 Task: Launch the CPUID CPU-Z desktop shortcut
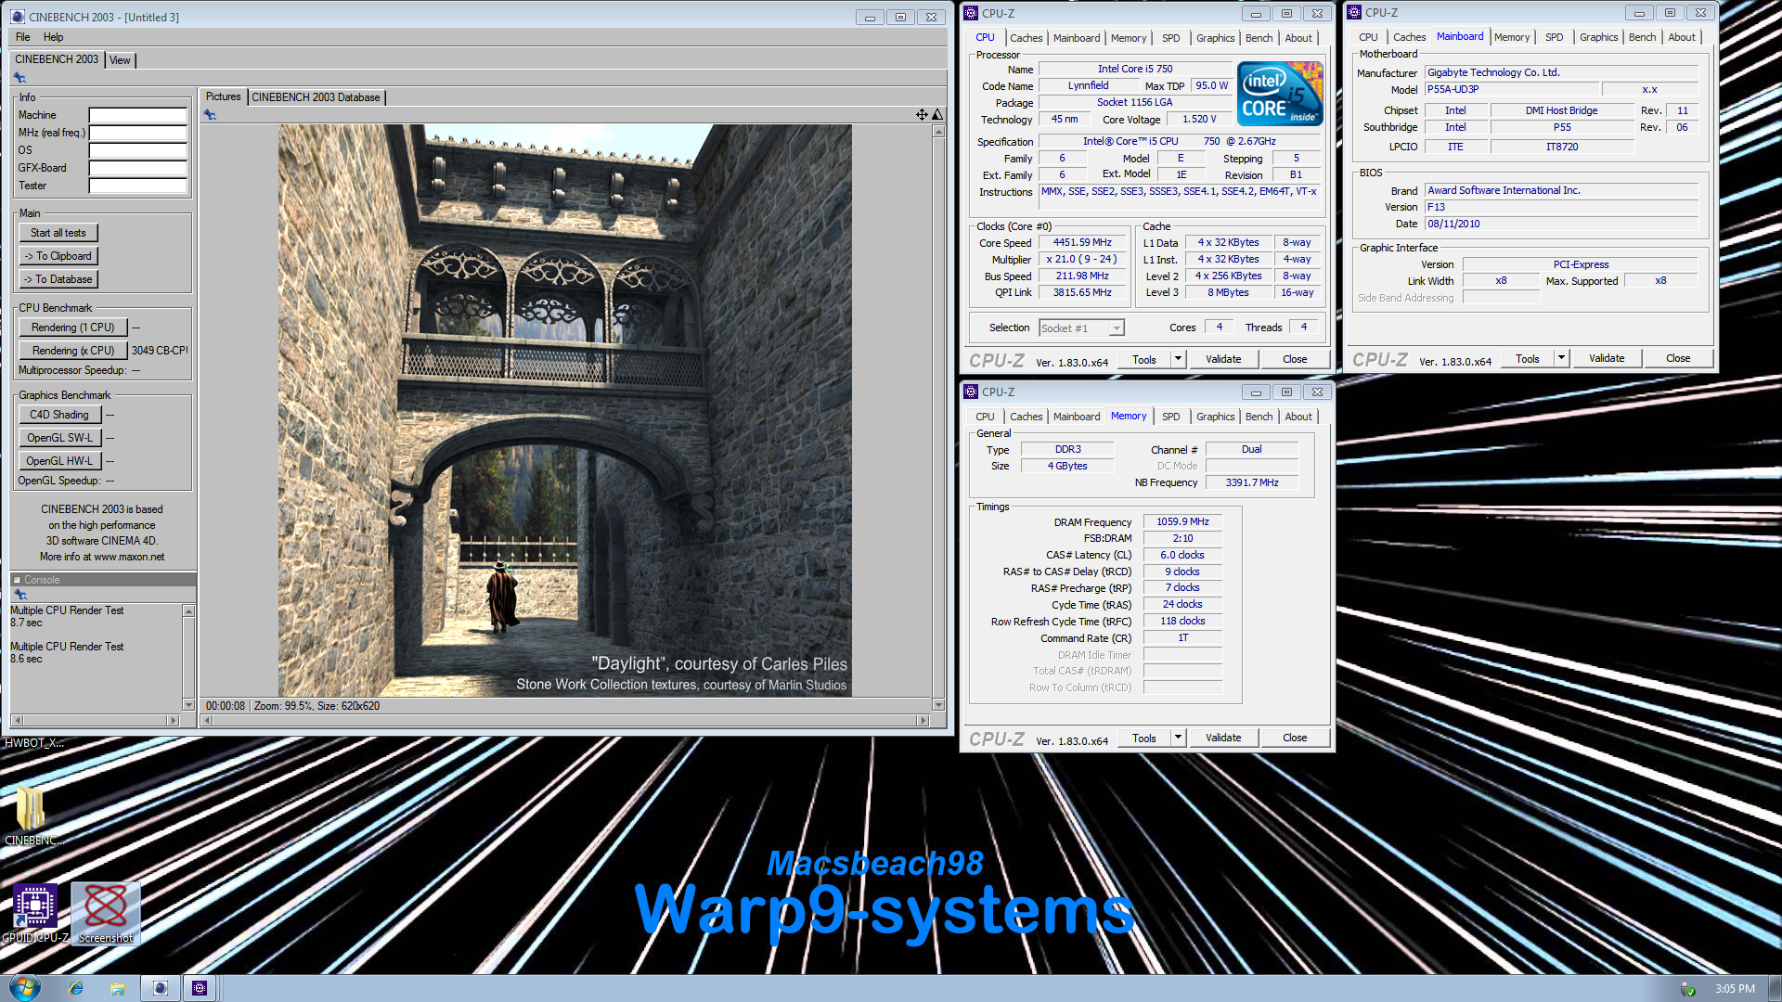point(35,914)
